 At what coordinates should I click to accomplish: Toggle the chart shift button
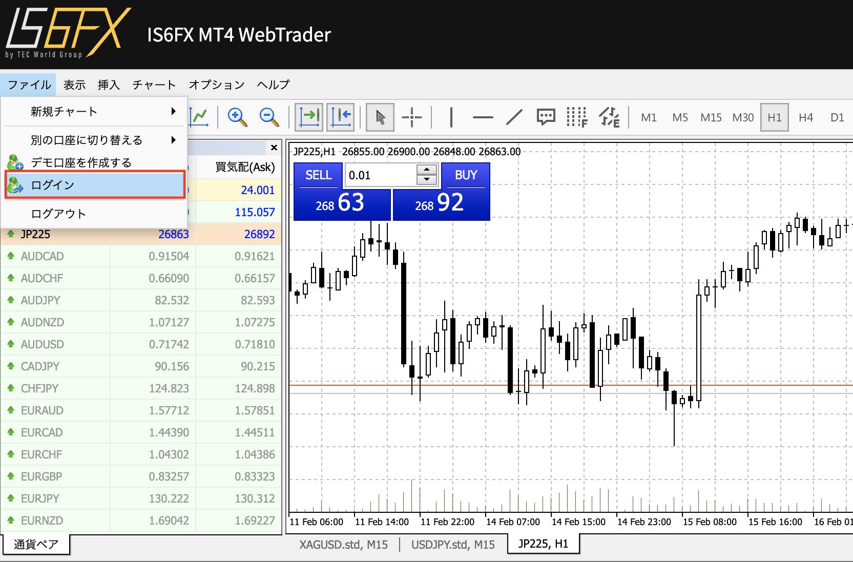[341, 117]
